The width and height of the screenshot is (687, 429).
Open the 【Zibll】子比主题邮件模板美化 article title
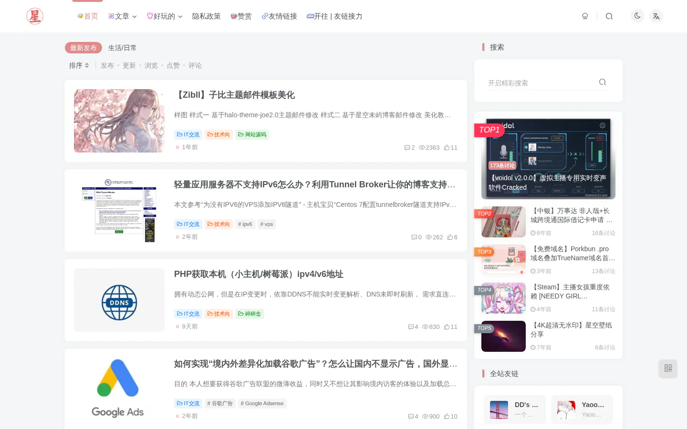pyautogui.click(x=234, y=95)
